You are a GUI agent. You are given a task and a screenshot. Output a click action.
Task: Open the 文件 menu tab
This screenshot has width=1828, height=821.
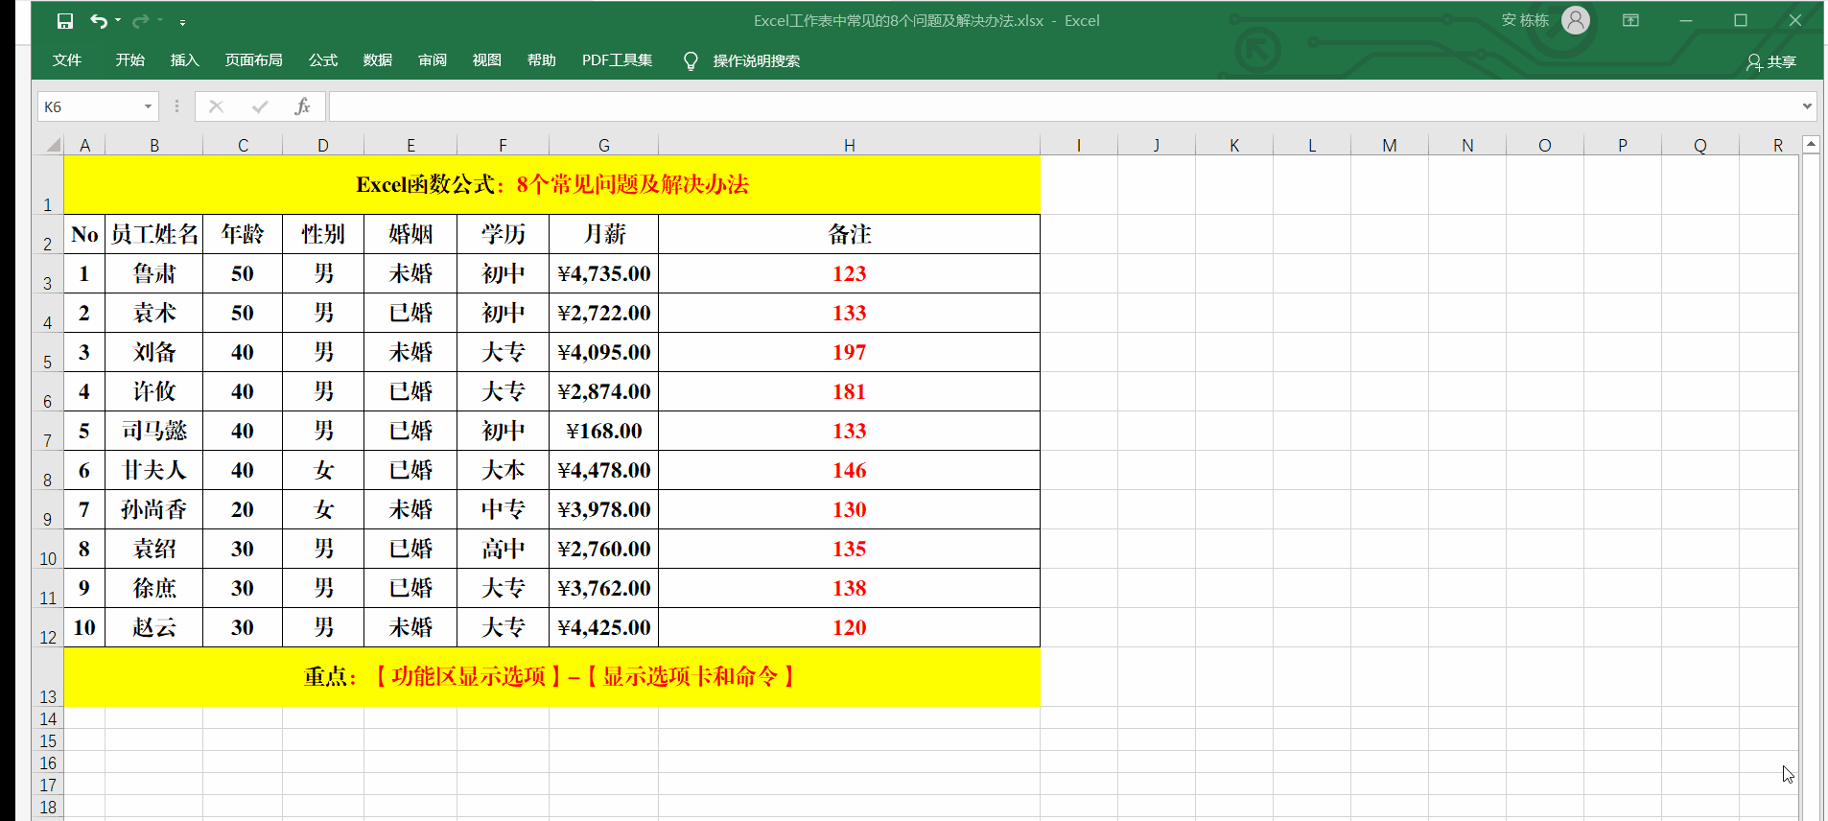[x=67, y=60]
